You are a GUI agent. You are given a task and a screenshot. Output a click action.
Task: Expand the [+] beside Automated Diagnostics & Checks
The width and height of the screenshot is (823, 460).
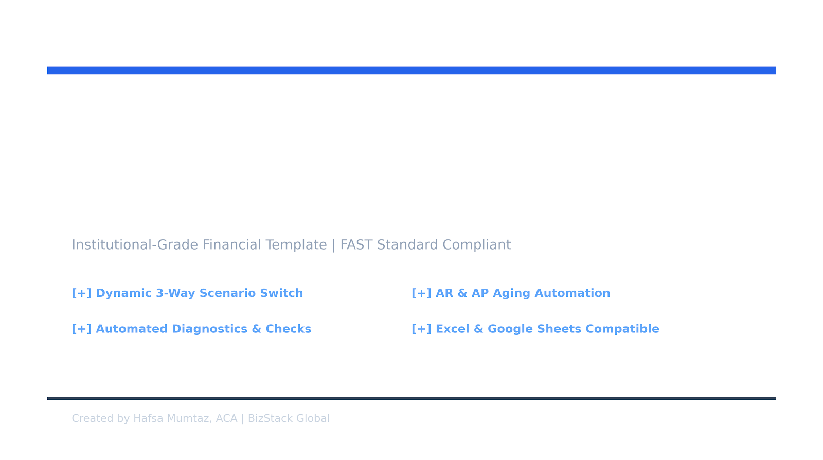coord(82,329)
